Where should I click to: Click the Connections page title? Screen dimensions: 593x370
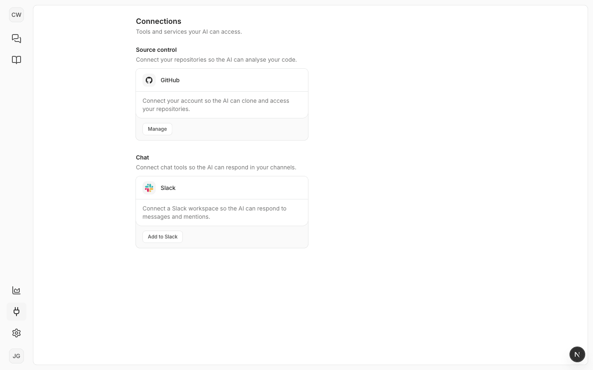tap(159, 21)
